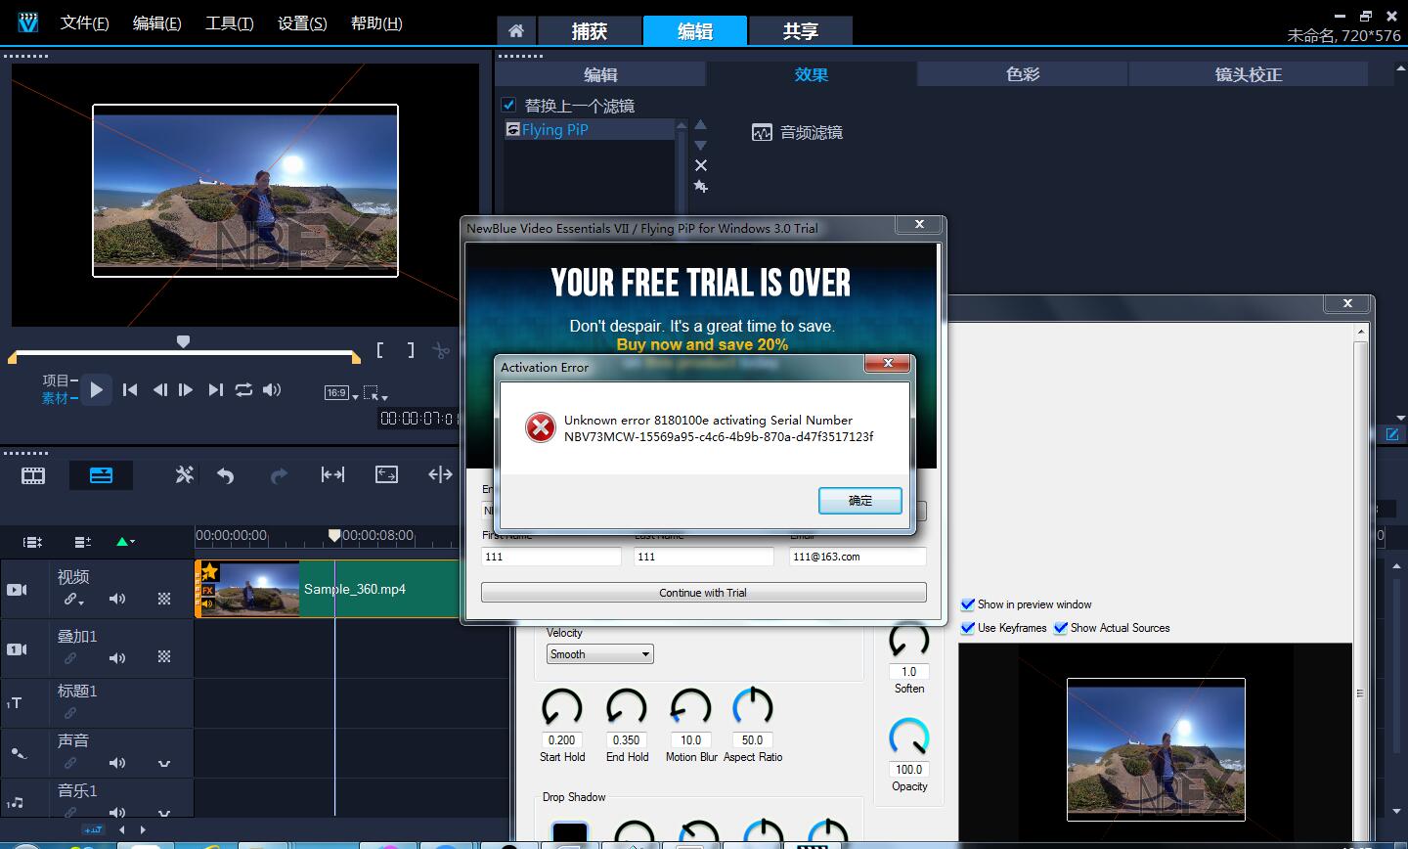
Task: Uncheck Use Keyframes checkbox
Action: click(x=968, y=628)
